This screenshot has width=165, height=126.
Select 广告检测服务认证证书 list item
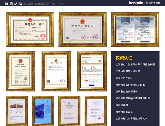(128, 71)
